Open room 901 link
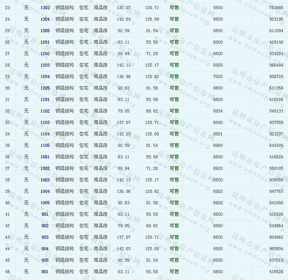288x280 pixels. 45,214
